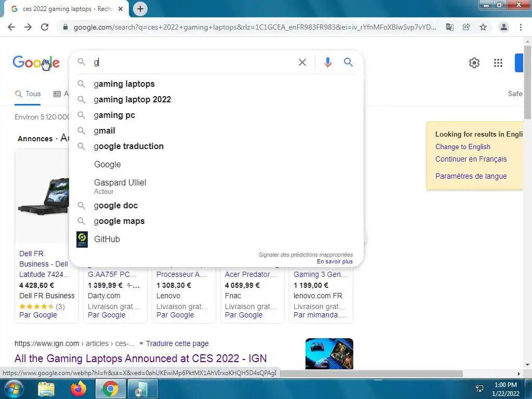
Task: Open 'All the Gaming Laptops Announced at CES 2022 - IGN'
Action: 140,358
